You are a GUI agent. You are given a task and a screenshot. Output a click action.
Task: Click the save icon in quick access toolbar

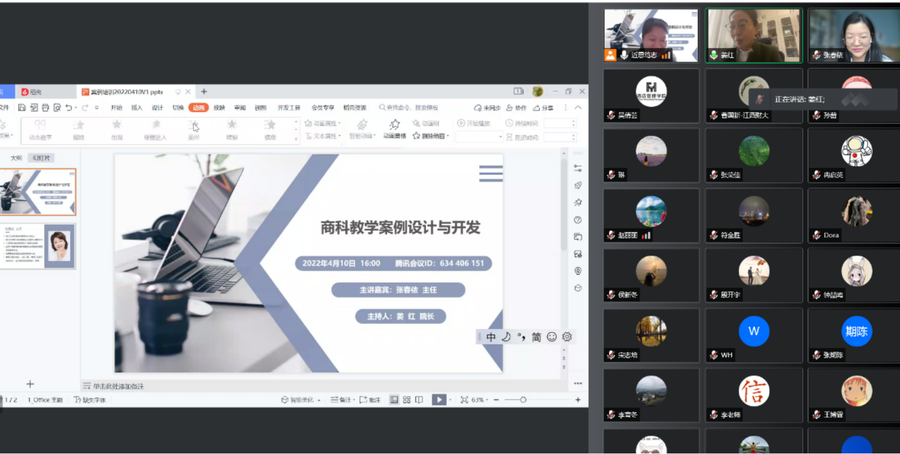coord(22,107)
